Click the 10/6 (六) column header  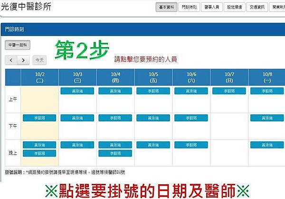191,77
